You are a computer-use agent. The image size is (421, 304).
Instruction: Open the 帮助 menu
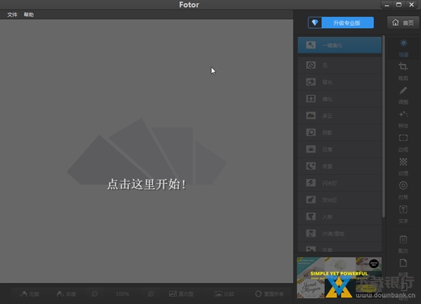29,15
